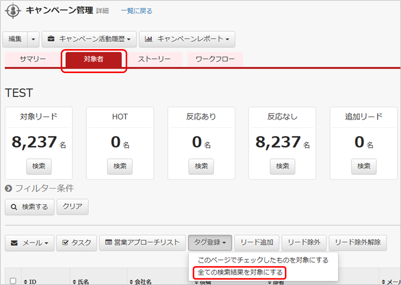Click the campaign management target logo icon
The height and width of the screenshot is (285, 401).
tap(13, 11)
